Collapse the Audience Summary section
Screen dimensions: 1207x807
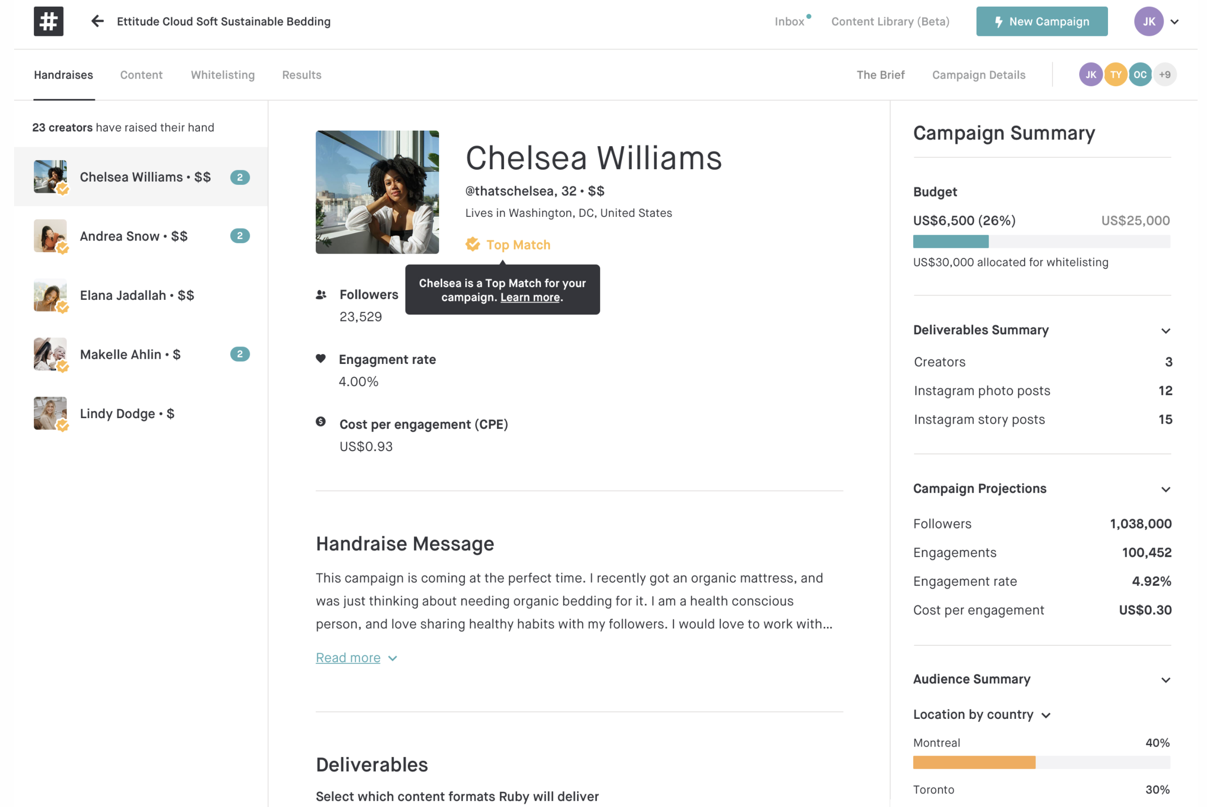(x=1166, y=680)
